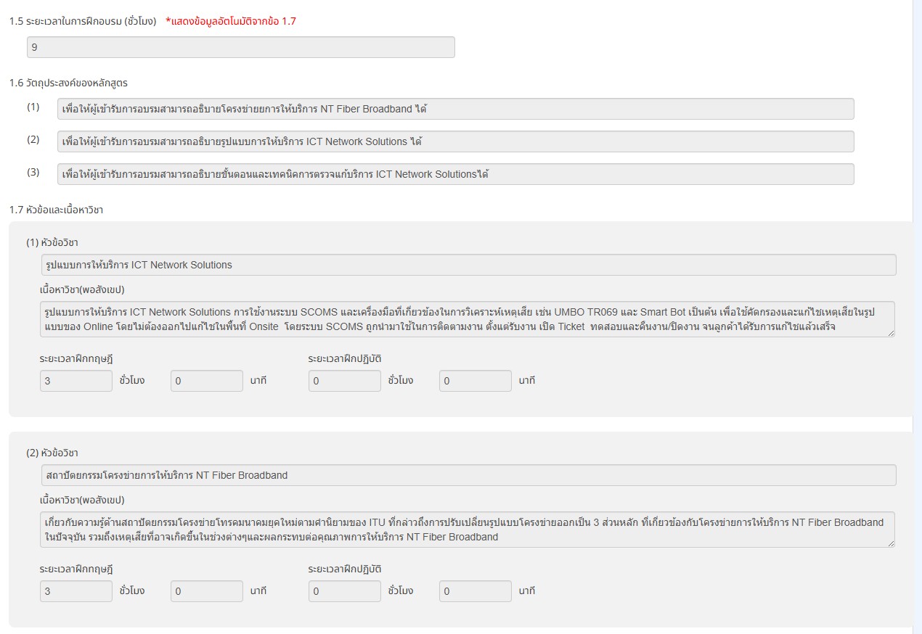
Task: Click topic (1) title ICT Network Solutions field
Action: tap(469, 265)
